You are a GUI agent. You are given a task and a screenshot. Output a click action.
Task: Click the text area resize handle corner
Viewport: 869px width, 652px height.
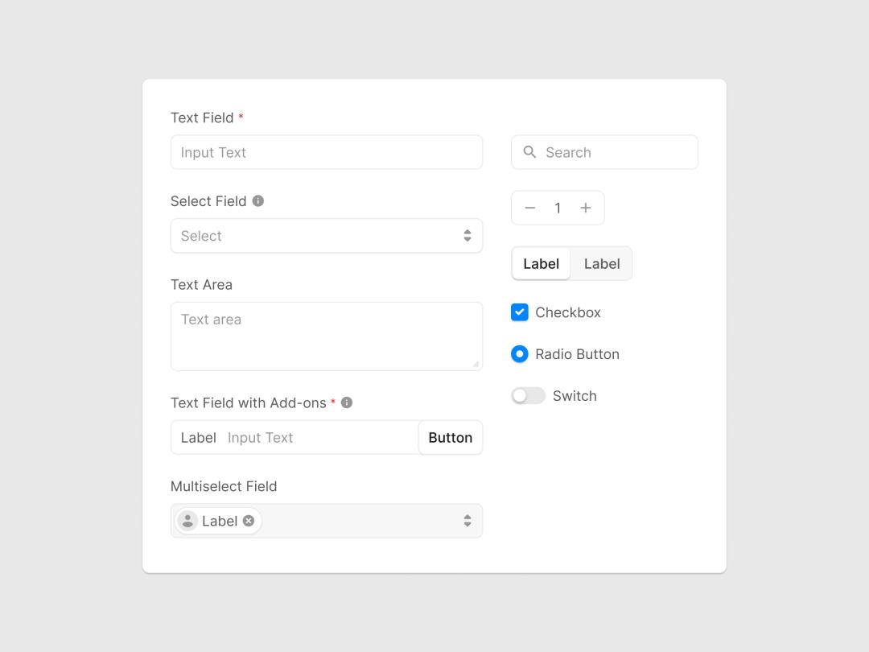click(x=476, y=365)
